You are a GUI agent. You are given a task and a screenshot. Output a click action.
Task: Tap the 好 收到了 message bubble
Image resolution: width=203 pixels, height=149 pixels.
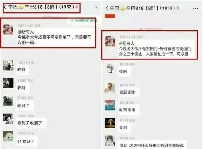click(27, 141)
